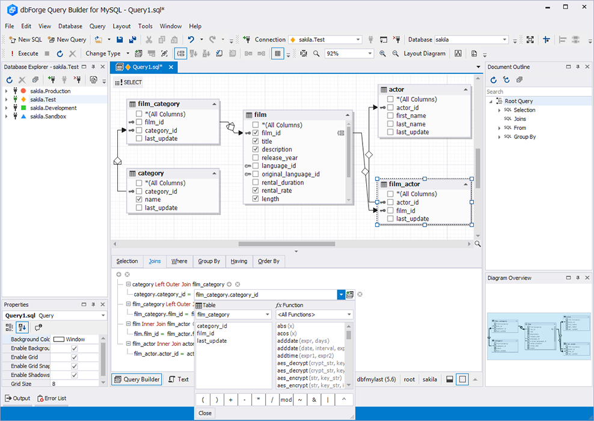
Task: Click the zoom in magnifier icon
Action: pyautogui.click(x=382, y=53)
